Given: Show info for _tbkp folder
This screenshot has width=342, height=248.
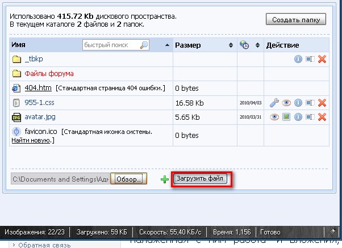Looking at the screenshot, I should point(298,59).
